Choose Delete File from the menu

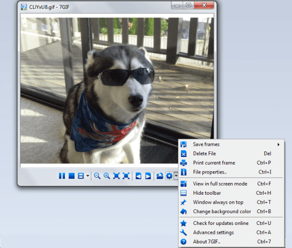(x=231, y=153)
